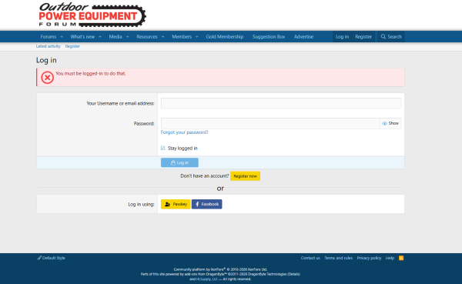Expand the Media dropdown arrow
462x284 pixels.
[128, 37]
